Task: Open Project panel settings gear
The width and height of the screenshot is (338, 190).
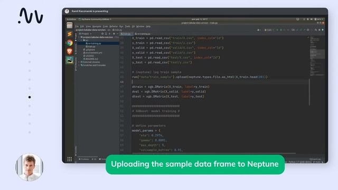Action: pos(114,34)
